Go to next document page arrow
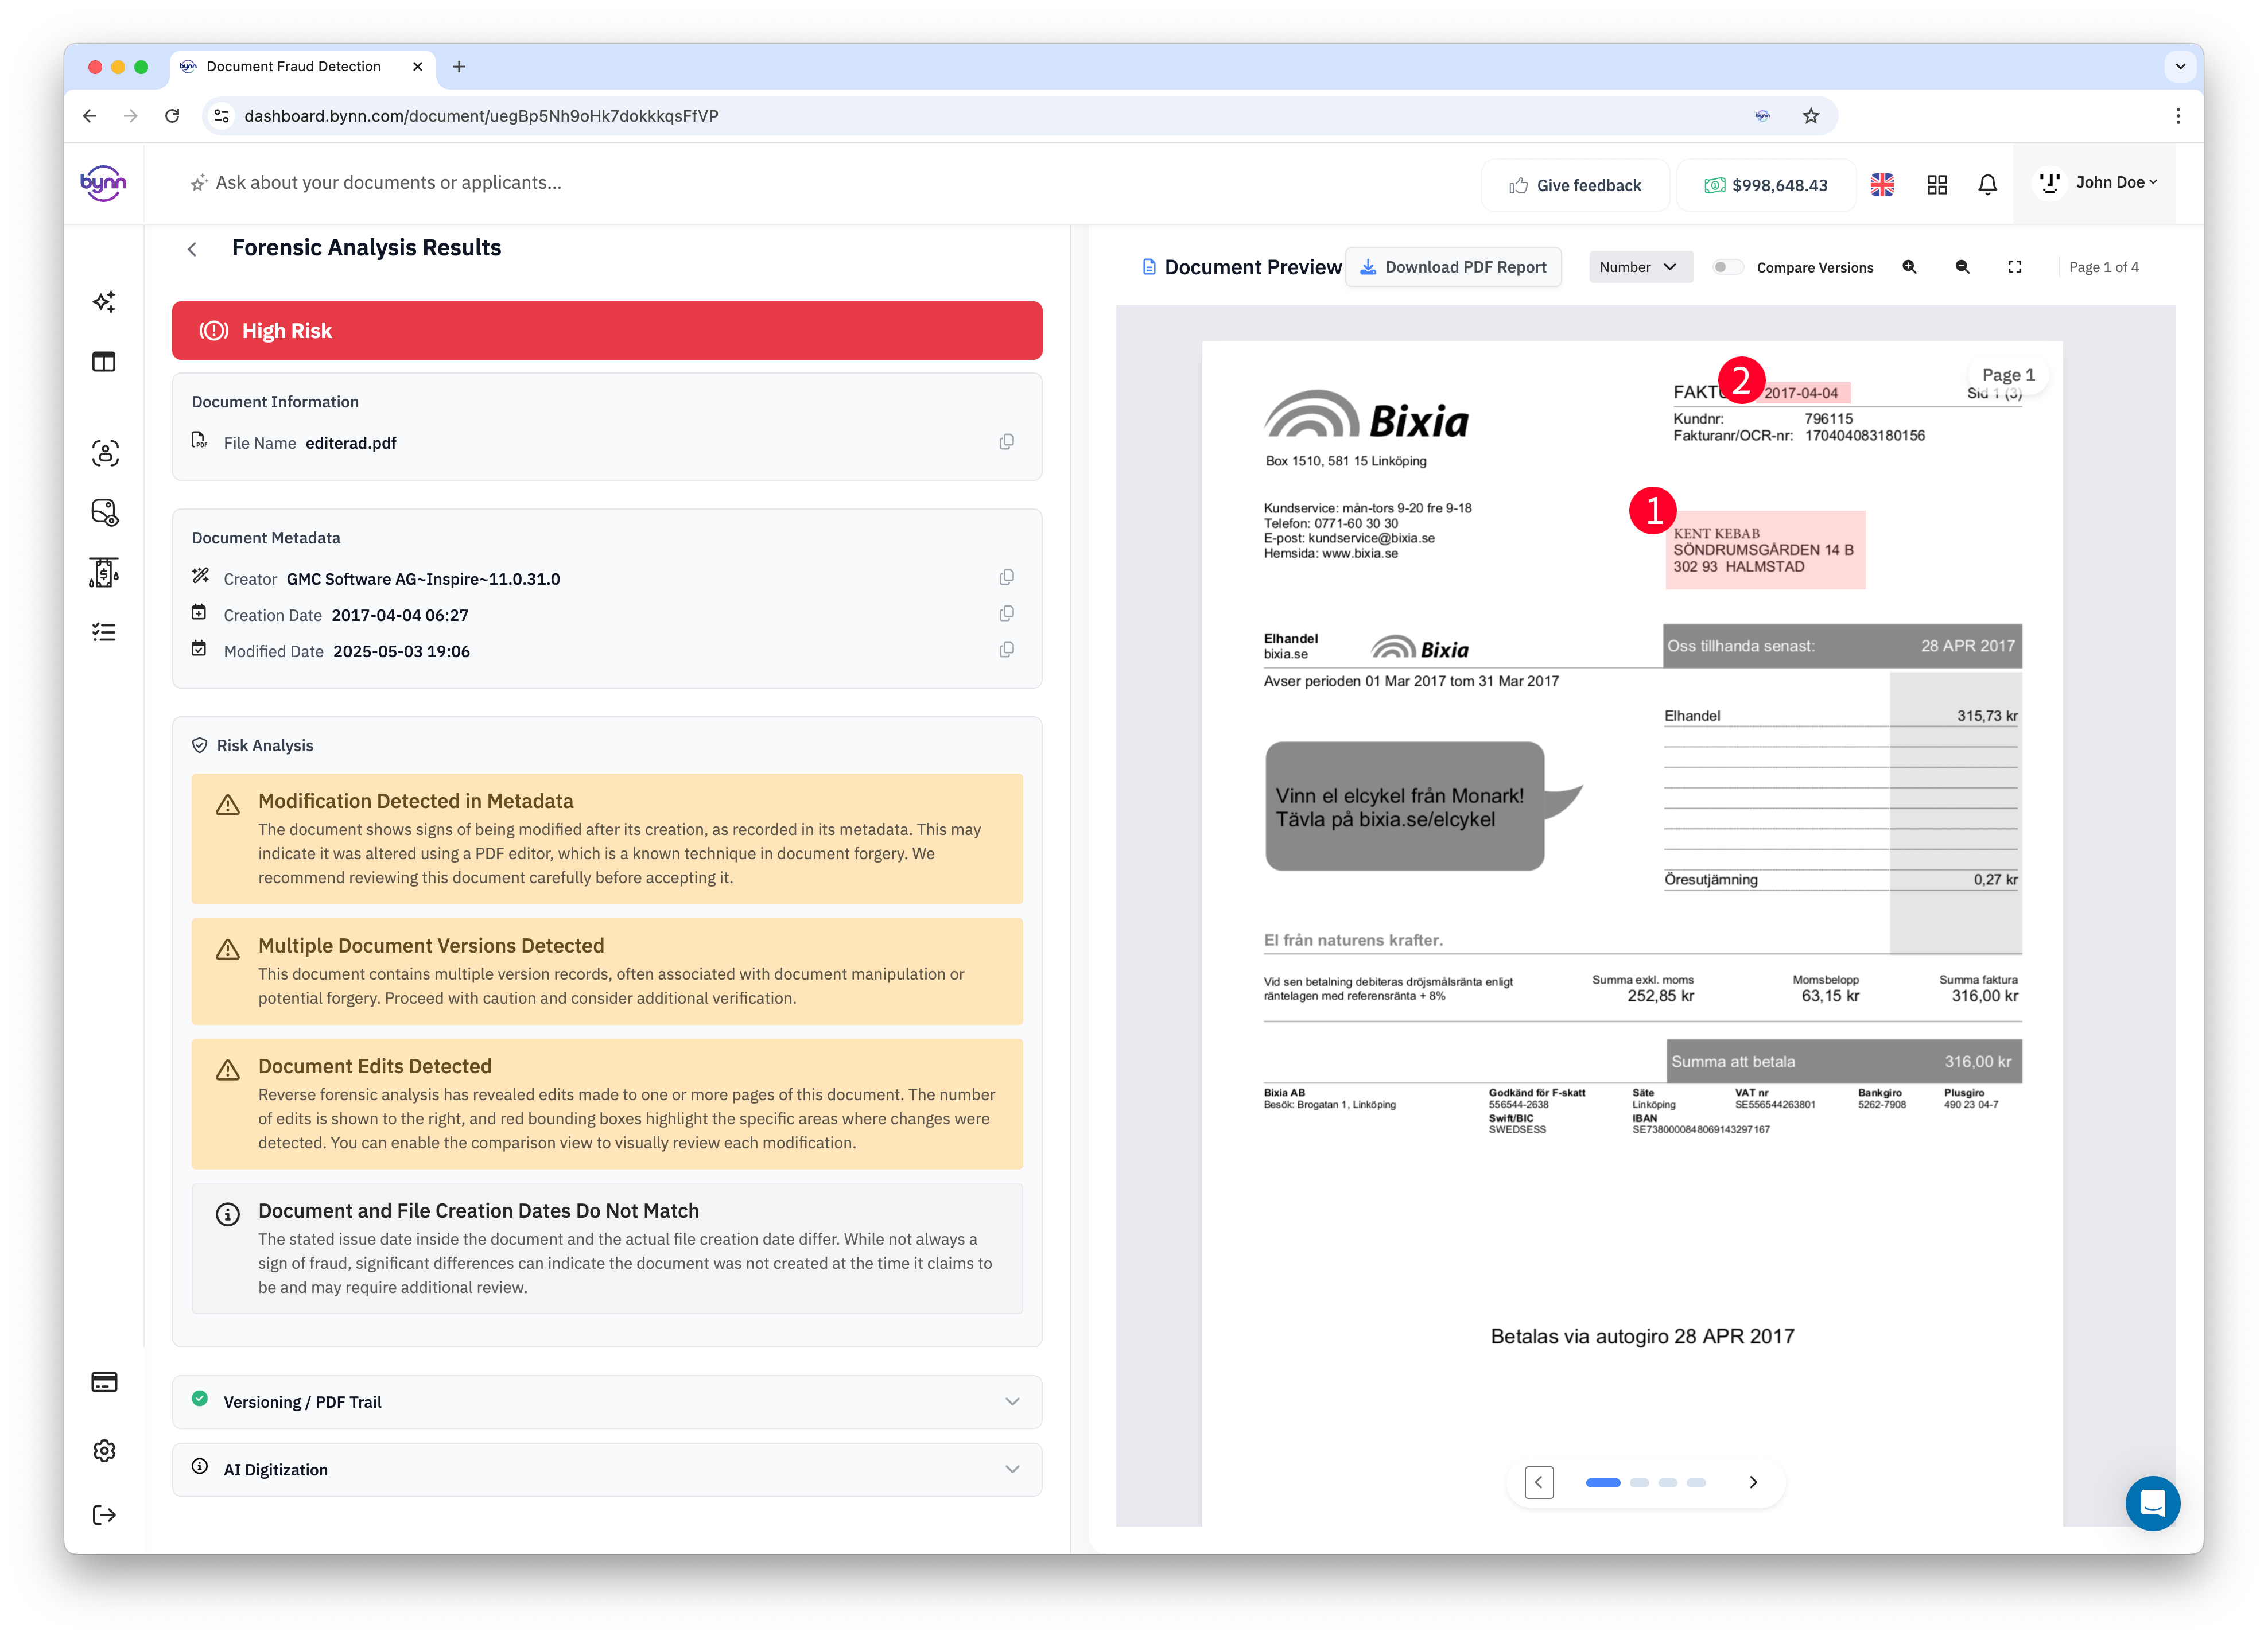This screenshot has width=2268, height=1639. pyautogui.click(x=1752, y=1482)
